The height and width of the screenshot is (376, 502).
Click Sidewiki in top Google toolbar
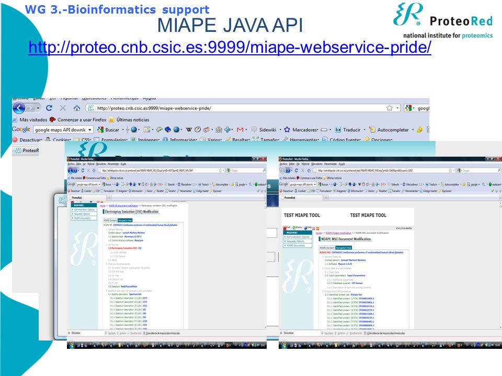[x=264, y=130]
